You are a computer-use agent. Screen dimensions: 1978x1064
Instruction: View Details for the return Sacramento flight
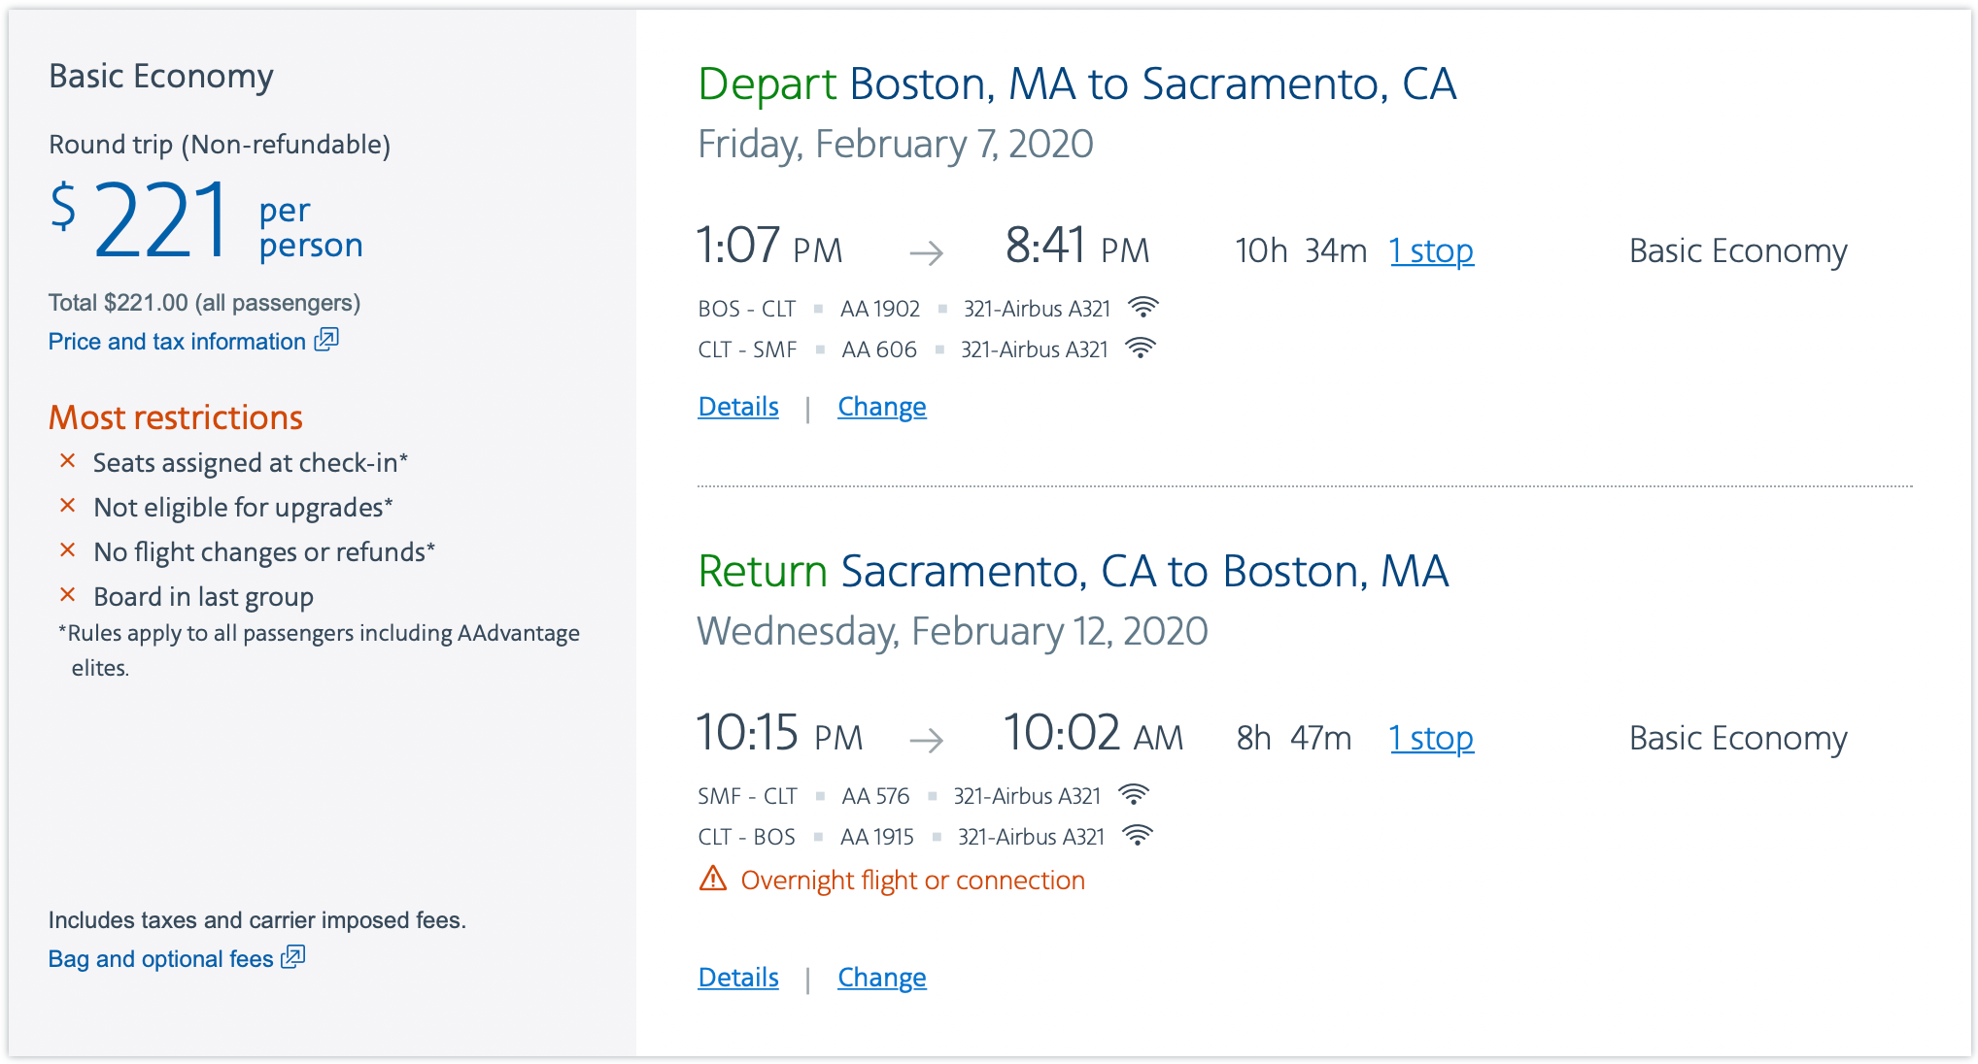tap(738, 978)
